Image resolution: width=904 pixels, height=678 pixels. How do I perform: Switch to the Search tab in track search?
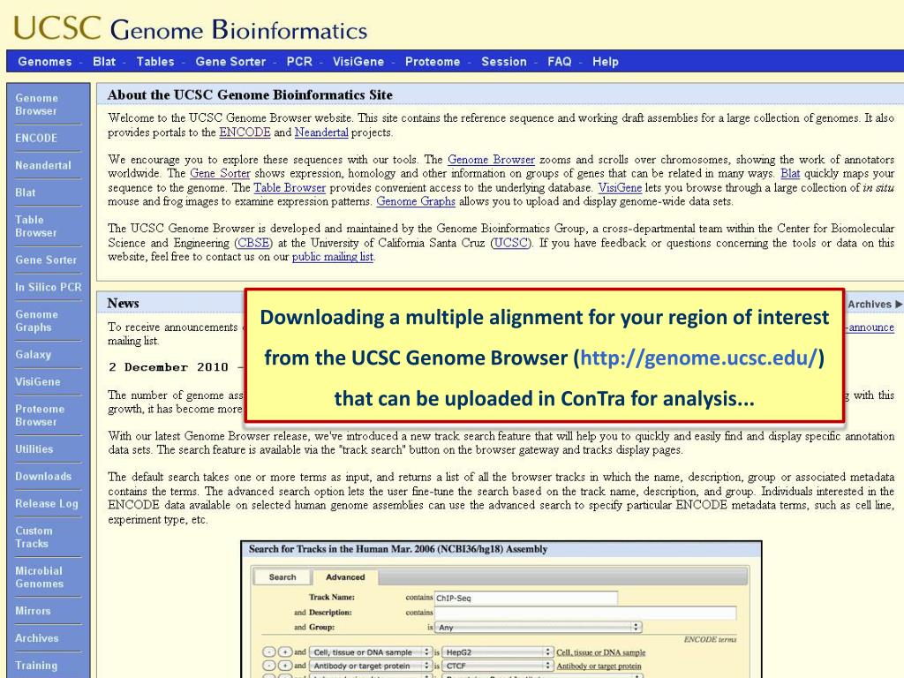[x=282, y=577]
